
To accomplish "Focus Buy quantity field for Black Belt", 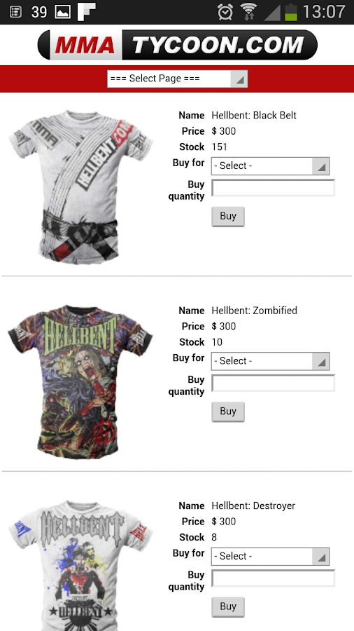I will pos(274,188).
